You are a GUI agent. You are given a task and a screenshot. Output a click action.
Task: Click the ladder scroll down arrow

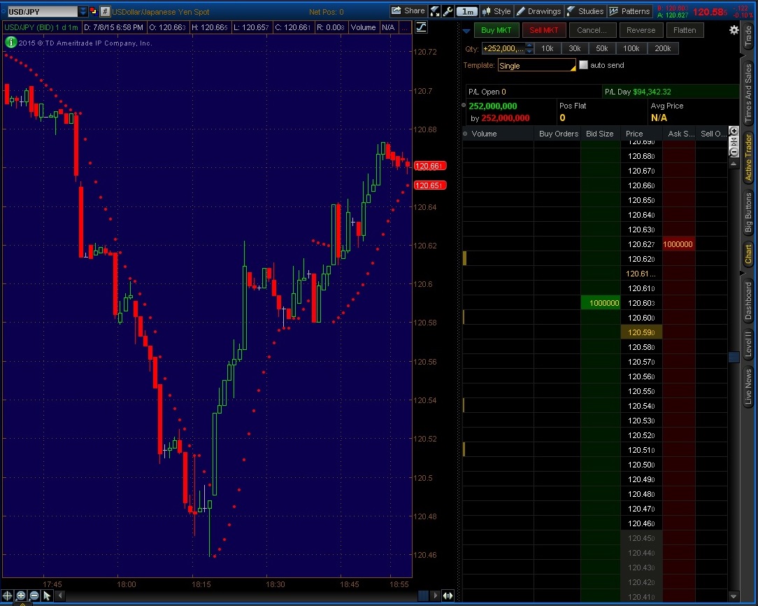tap(734, 596)
